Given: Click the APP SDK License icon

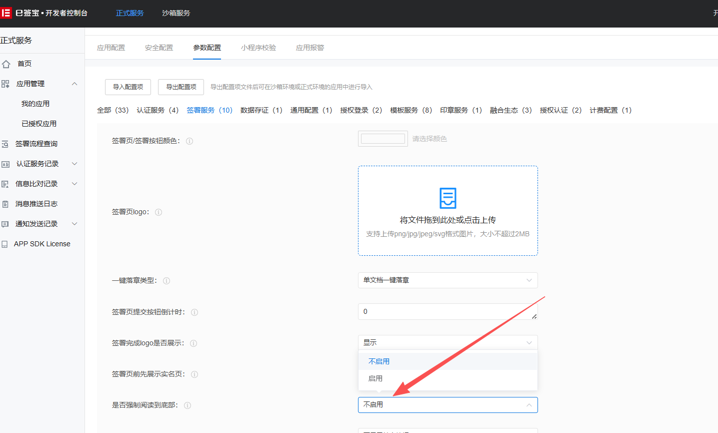Looking at the screenshot, I should pyautogui.click(x=5, y=244).
